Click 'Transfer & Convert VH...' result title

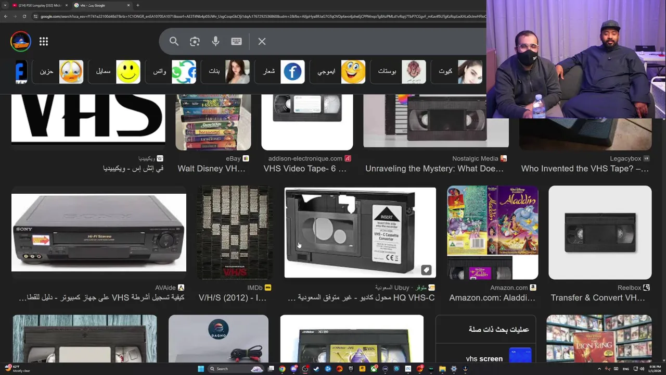[x=598, y=297]
